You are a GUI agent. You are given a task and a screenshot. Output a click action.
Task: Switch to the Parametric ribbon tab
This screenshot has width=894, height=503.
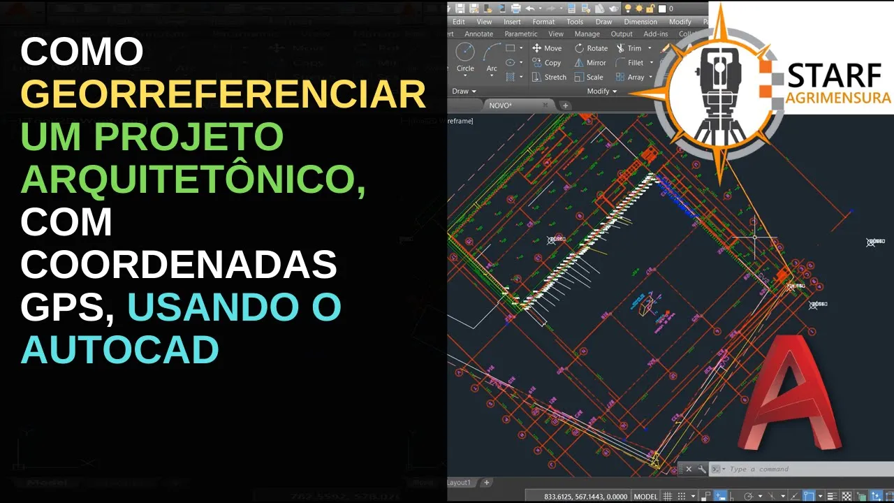[521, 34]
